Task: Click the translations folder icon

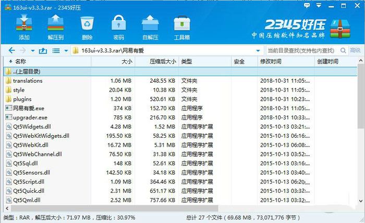Action: point(9,81)
